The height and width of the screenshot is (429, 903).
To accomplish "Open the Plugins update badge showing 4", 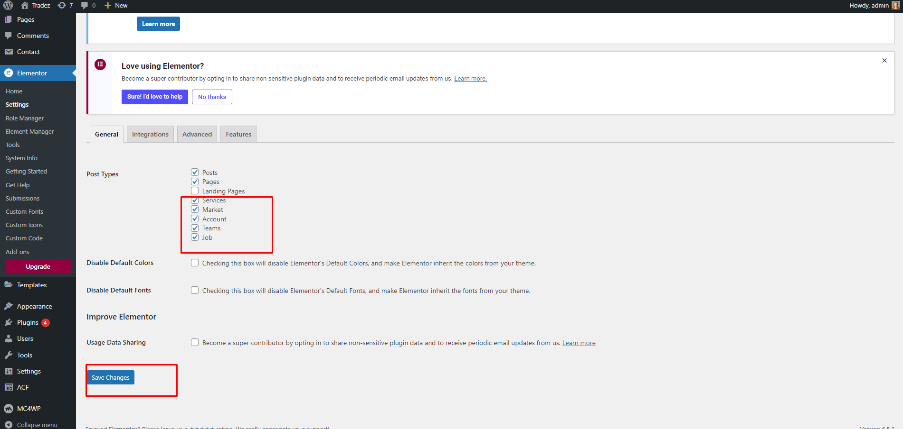I will click(x=46, y=322).
